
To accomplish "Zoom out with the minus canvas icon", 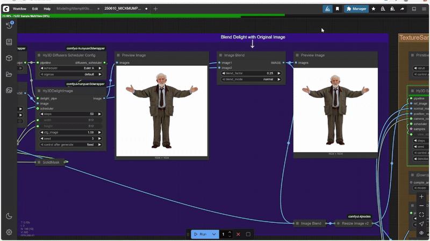I will tap(421, 206).
